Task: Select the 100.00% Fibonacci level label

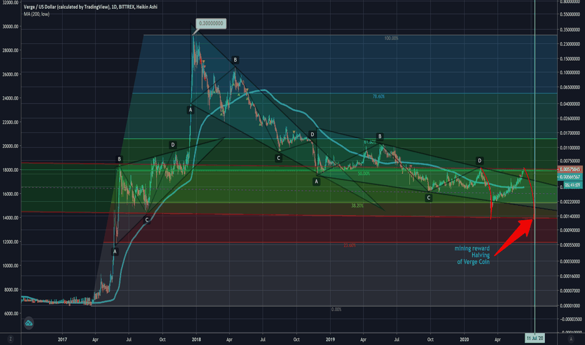Action: click(x=392, y=38)
